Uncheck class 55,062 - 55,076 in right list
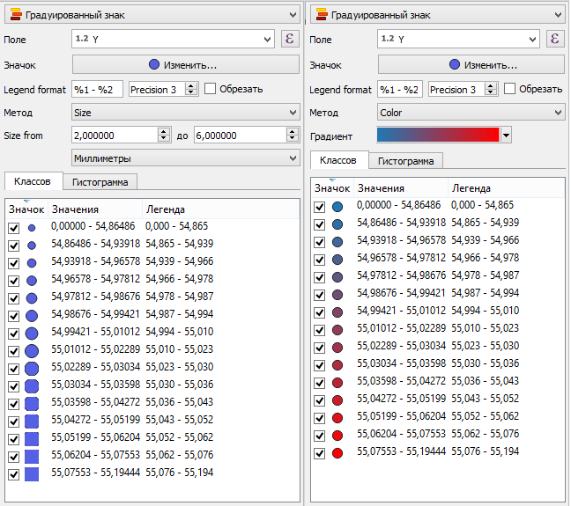The image size is (571, 506). 319,435
